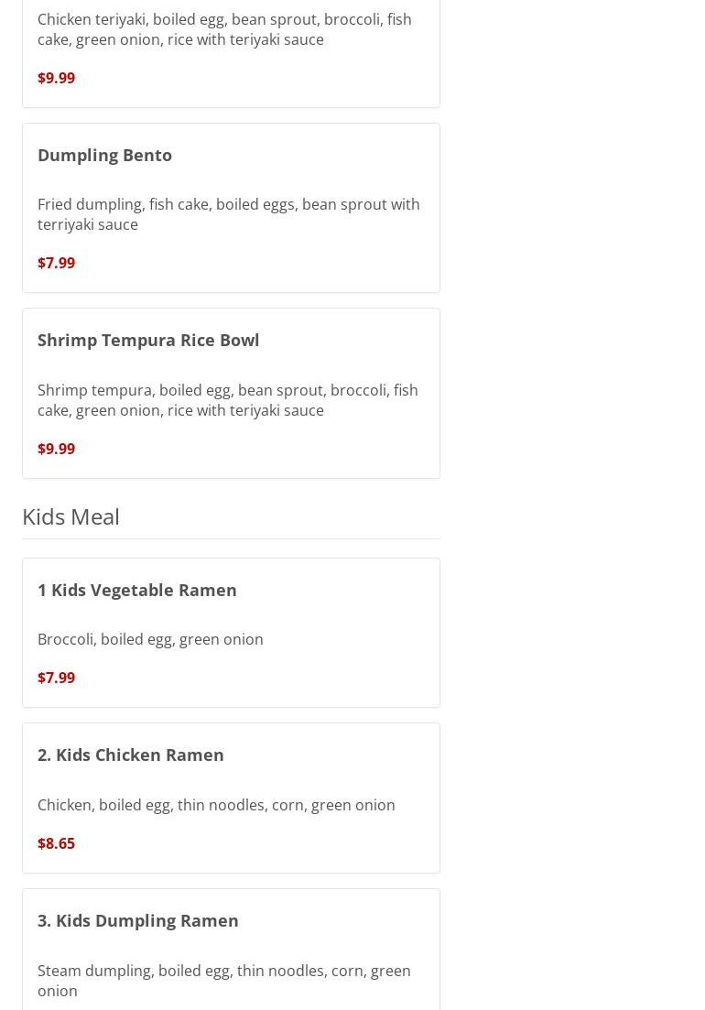The image size is (705, 1010).
Task: Select the Dumpling Bento item title
Action: [x=104, y=156]
